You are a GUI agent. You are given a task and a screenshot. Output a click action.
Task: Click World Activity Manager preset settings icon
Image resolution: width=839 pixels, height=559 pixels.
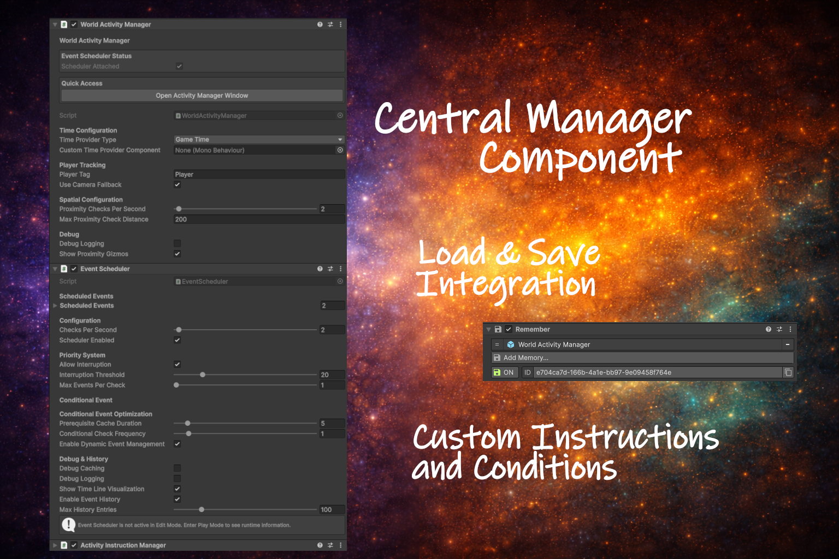(x=330, y=25)
